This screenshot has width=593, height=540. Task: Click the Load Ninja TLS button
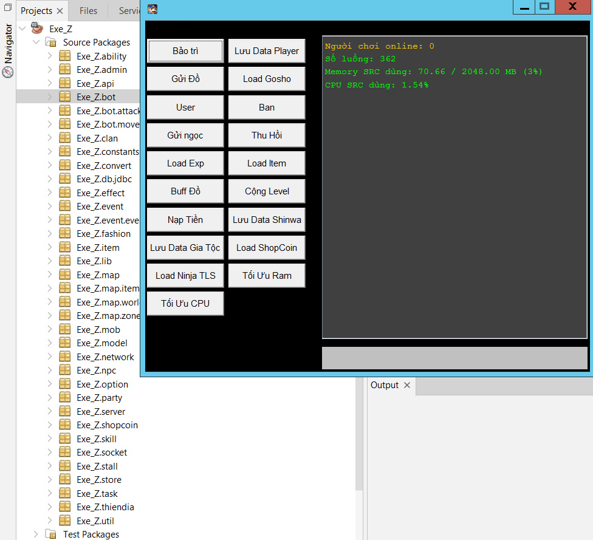point(185,275)
